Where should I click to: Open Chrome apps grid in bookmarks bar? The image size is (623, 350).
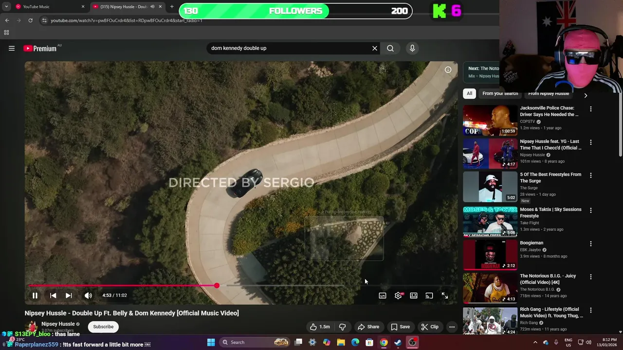pos(6,33)
